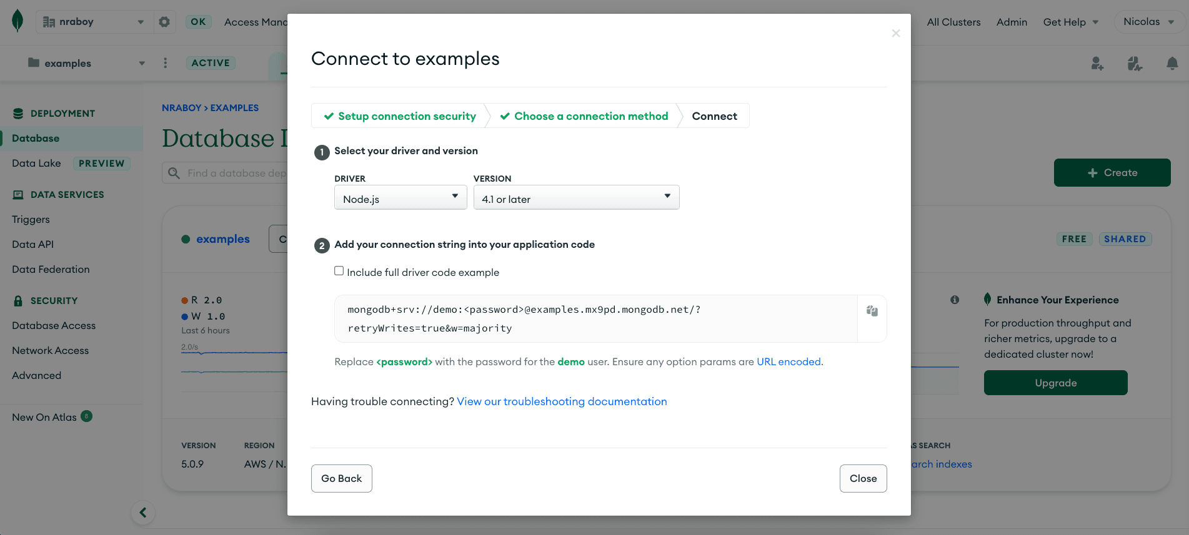Open organization settings gear icon
1189x535 pixels.
click(x=164, y=22)
